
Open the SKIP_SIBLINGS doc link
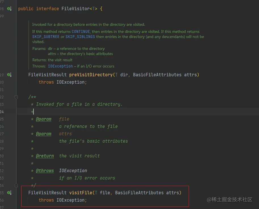[80, 37]
